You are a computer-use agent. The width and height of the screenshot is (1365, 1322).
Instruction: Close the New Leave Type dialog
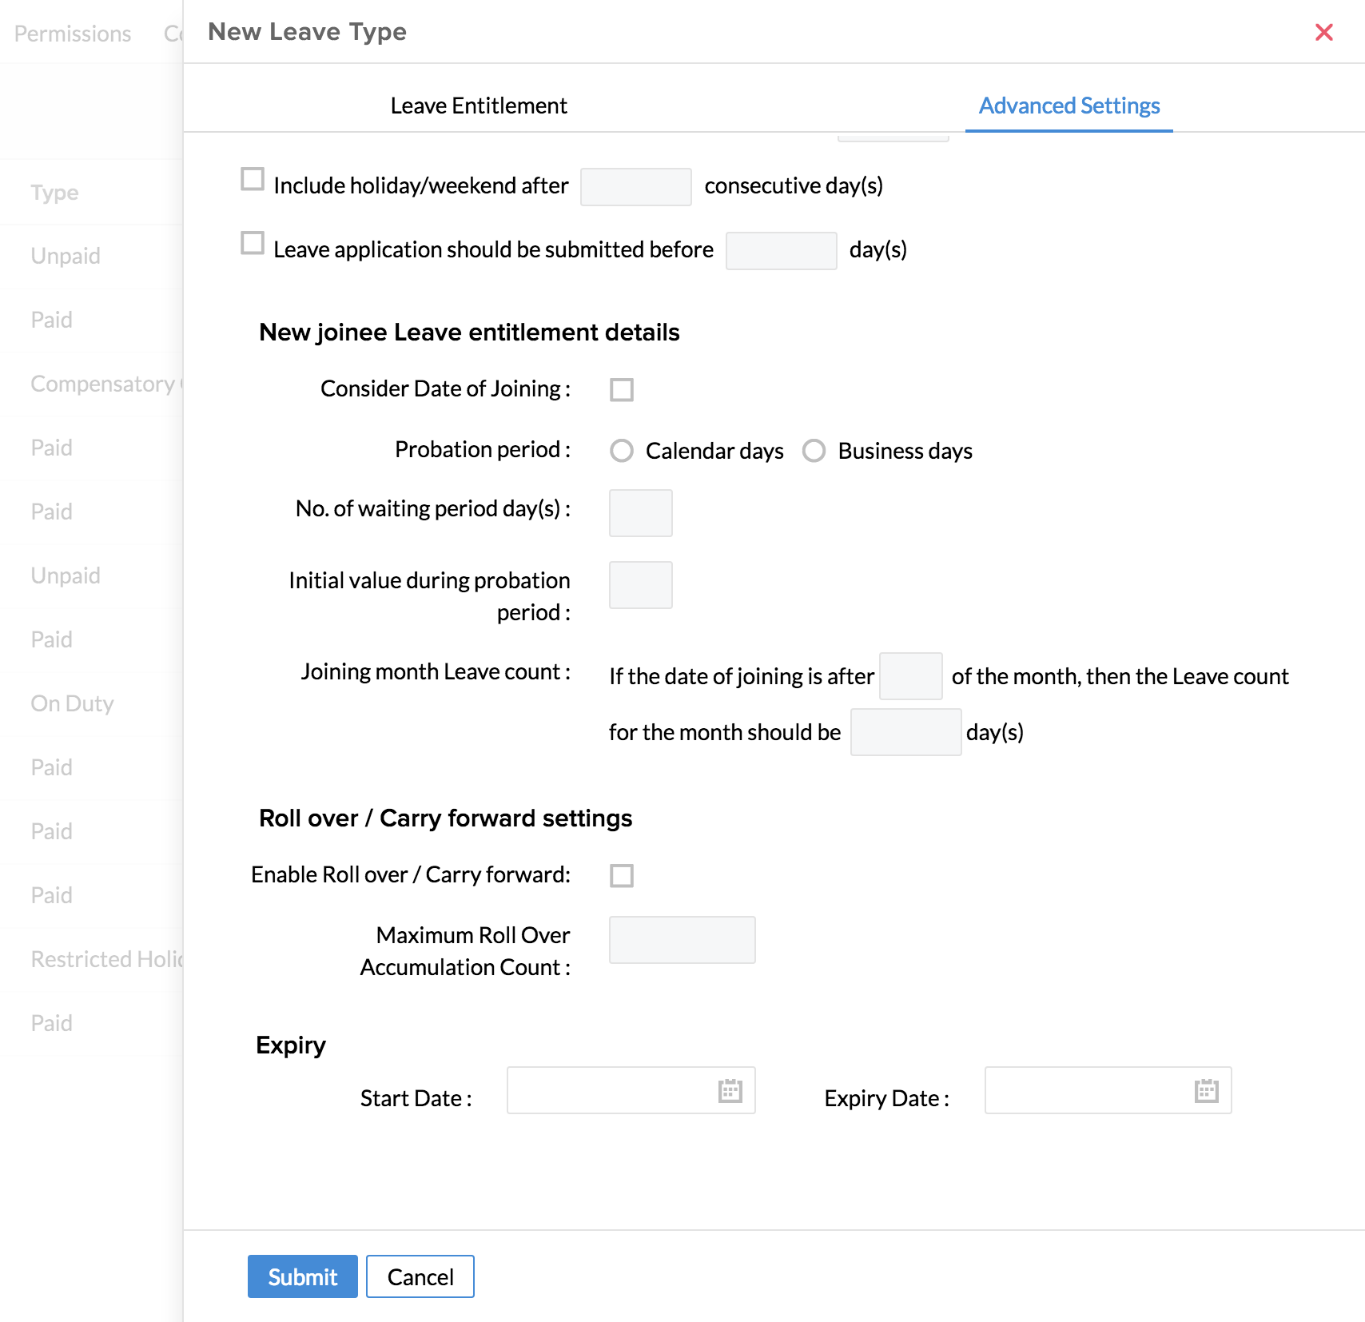click(1323, 32)
